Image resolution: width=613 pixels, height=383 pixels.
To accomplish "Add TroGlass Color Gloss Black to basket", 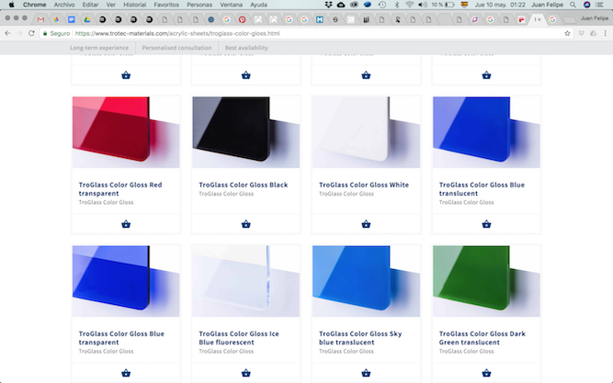I will point(246,224).
